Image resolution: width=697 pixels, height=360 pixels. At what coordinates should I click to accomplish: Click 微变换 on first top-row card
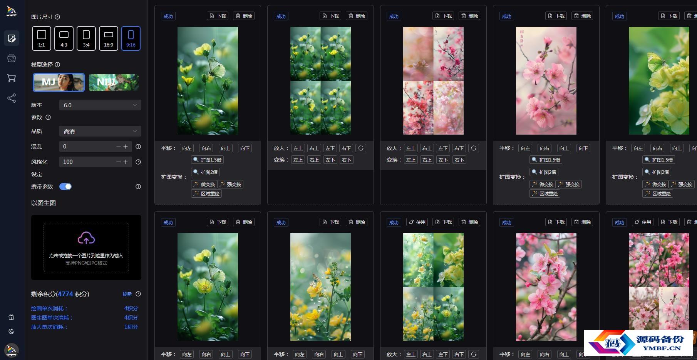[x=204, y=184]
